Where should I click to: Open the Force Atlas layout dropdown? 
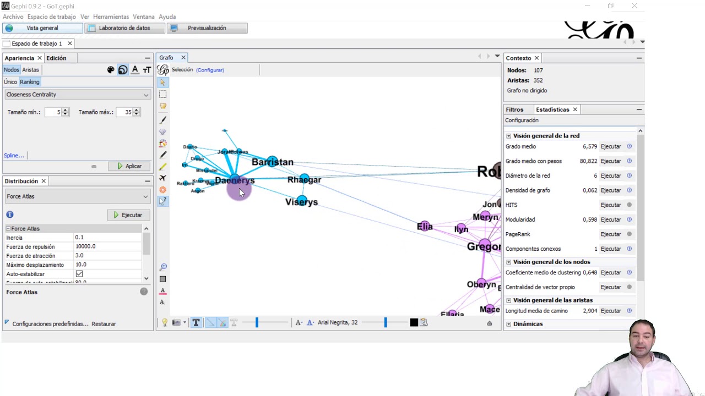(77, 196)
